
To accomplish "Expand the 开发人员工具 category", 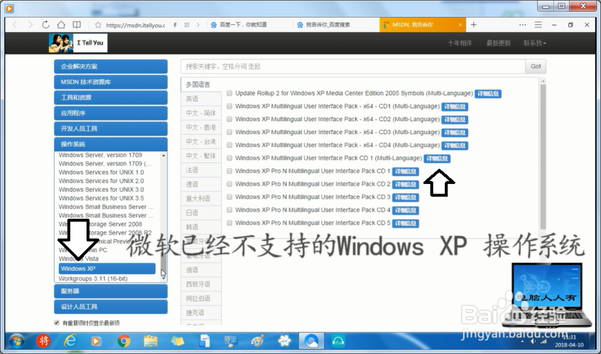I will click(111, 129).
